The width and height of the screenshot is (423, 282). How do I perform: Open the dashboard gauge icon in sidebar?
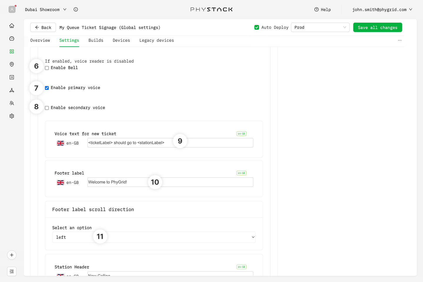[x=12, y=38]
